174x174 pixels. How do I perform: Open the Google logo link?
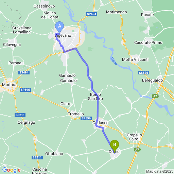[12, 170]
